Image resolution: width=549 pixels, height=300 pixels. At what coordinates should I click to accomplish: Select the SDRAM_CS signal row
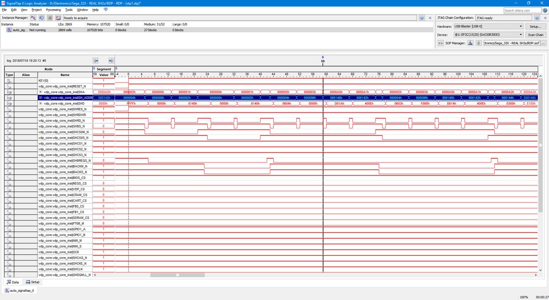(x=65, y=218)
